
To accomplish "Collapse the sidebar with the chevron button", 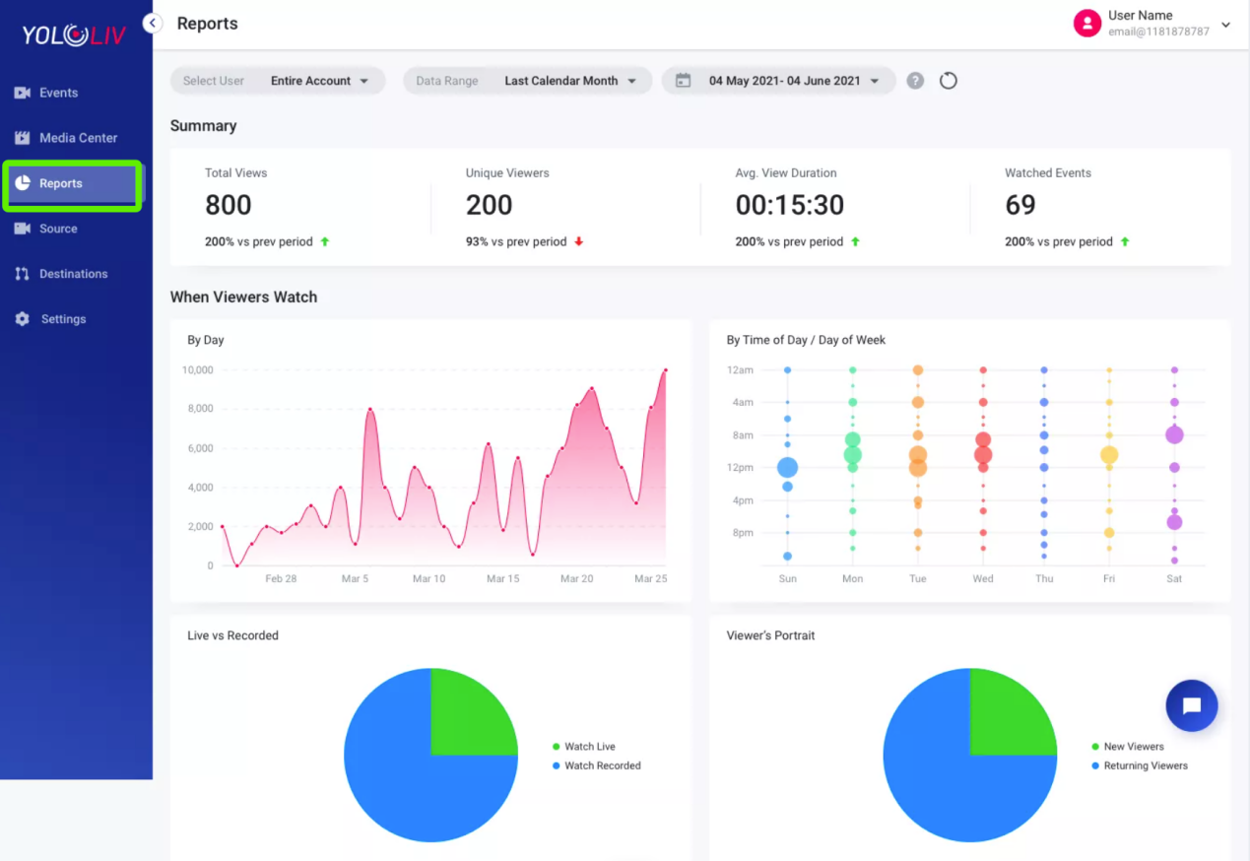I will 153,23.
